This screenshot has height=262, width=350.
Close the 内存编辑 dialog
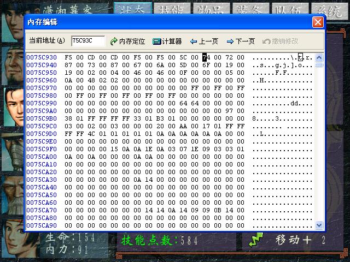(318, 22)
